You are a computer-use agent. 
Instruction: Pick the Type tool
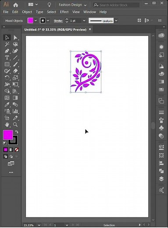pyautogui.click(x=7, y=57)
